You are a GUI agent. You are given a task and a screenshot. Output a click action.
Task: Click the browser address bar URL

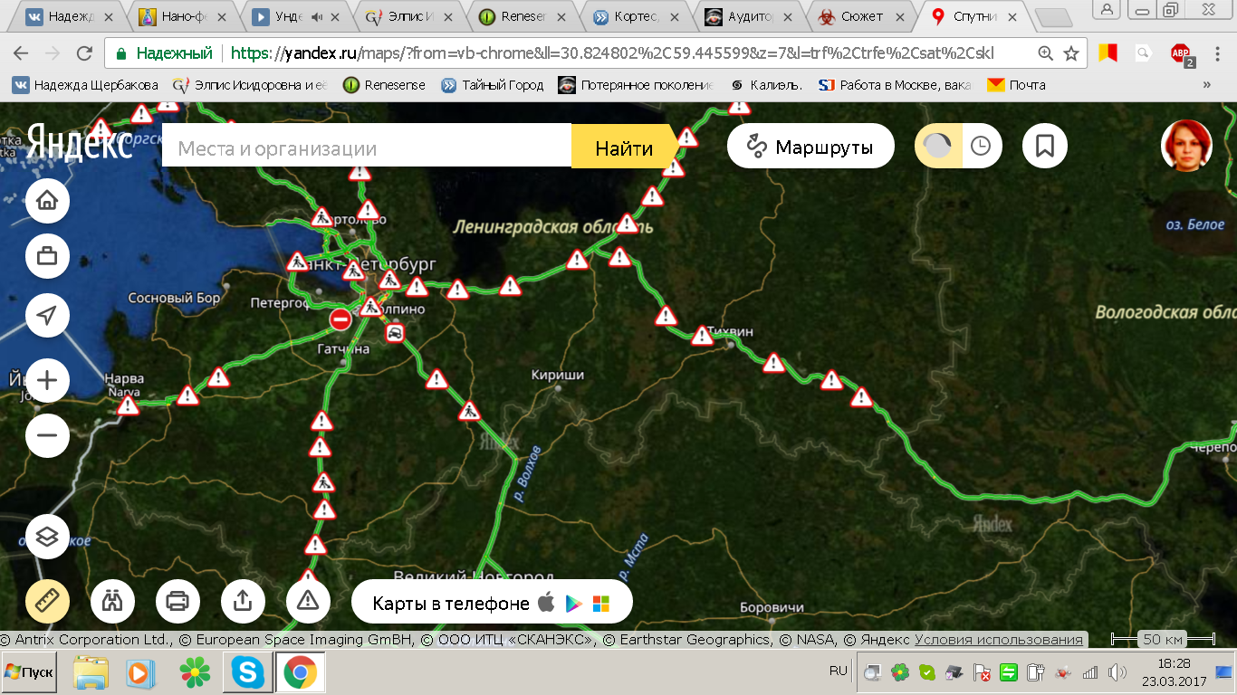click(x=612, y=53)
